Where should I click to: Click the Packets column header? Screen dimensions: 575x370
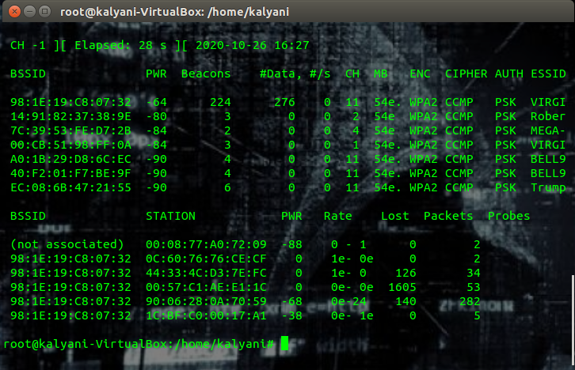[x=448, y=216]
